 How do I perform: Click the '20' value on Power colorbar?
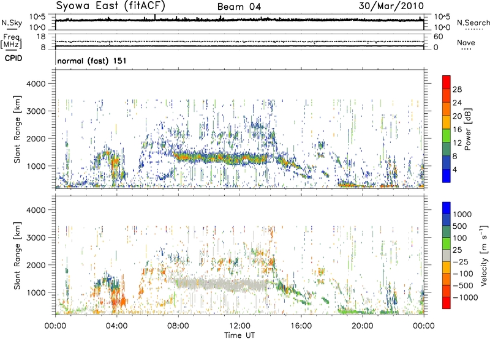tap(457, 116)
